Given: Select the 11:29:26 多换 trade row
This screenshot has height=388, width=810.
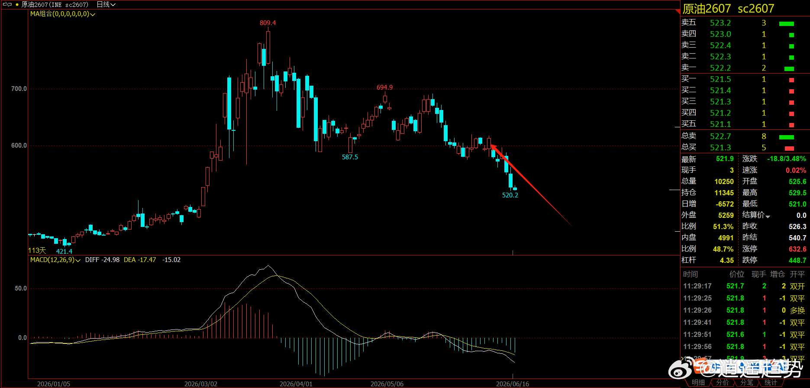Looking at the screenshot, I should click(x=745, y=310).
